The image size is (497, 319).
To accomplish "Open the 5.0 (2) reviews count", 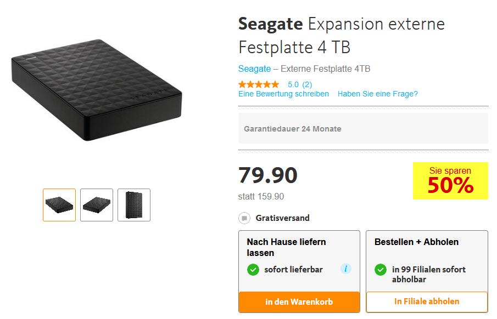I will (300, 84).
